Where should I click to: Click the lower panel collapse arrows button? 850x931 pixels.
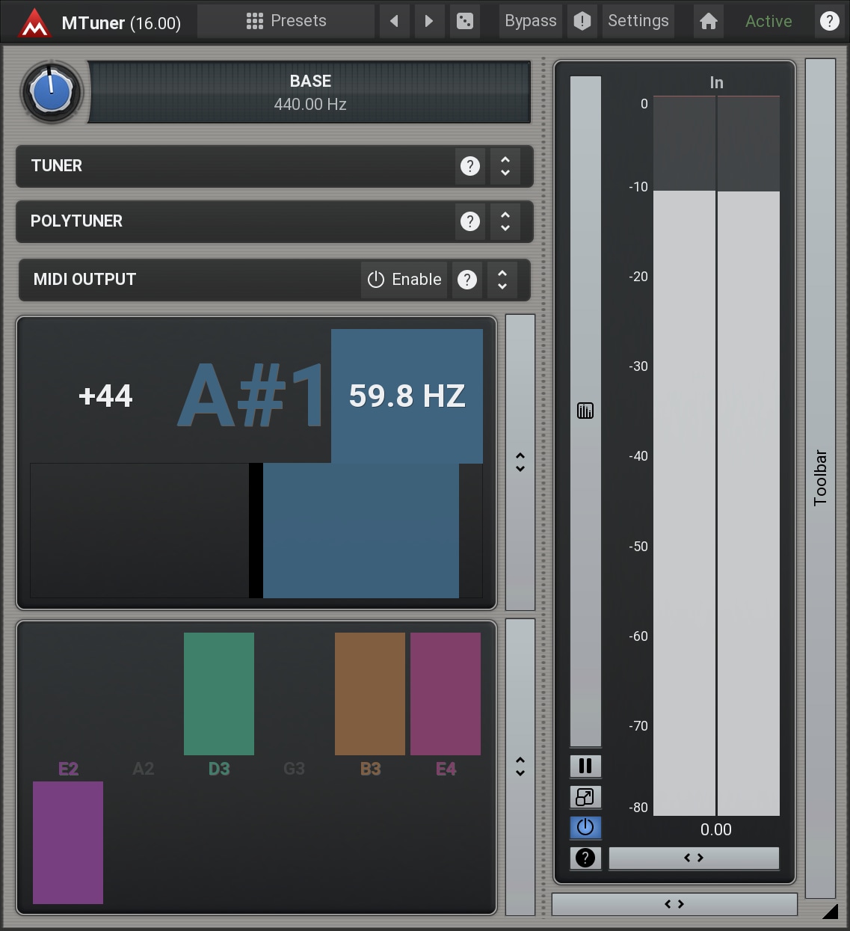pos(674,904)
